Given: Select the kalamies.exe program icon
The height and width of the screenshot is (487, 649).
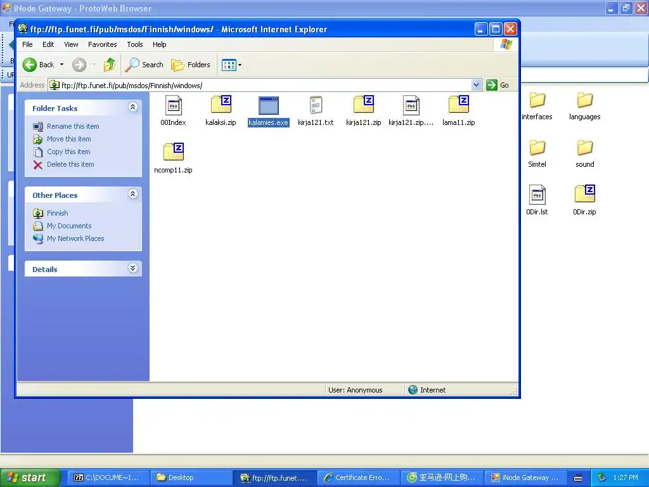Looking at the screenshot, I should point(269,106).
